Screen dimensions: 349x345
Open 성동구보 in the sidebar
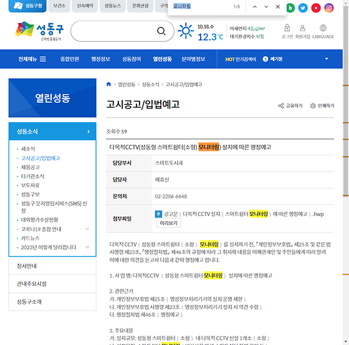point(31,195)
